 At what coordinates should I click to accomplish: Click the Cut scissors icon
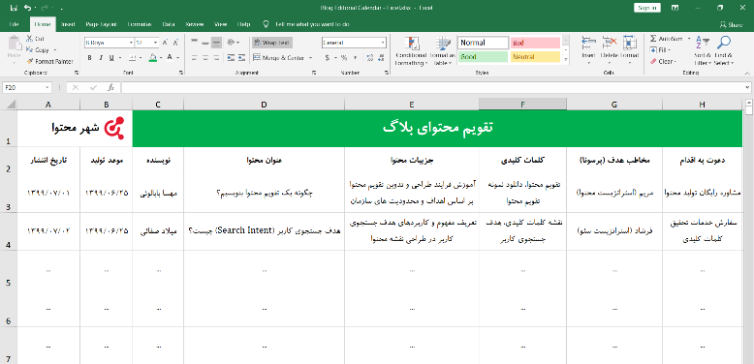pyautogui.click(x=30, y=39)
